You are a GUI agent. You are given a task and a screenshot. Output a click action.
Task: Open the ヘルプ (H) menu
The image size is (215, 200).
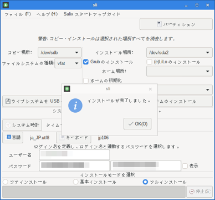coord(47,14)
